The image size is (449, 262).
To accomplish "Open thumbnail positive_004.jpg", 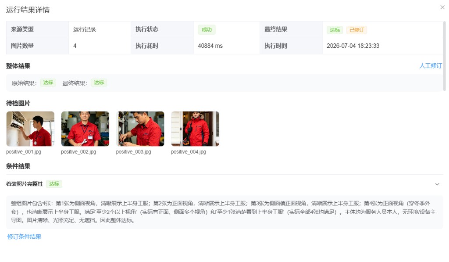I will tap(195, 129).
